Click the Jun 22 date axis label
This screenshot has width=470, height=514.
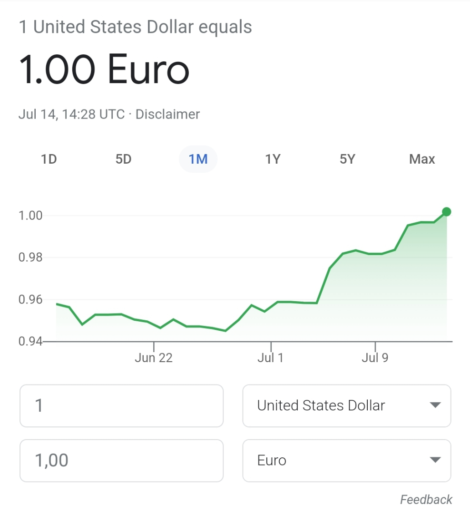coord(154,358)
